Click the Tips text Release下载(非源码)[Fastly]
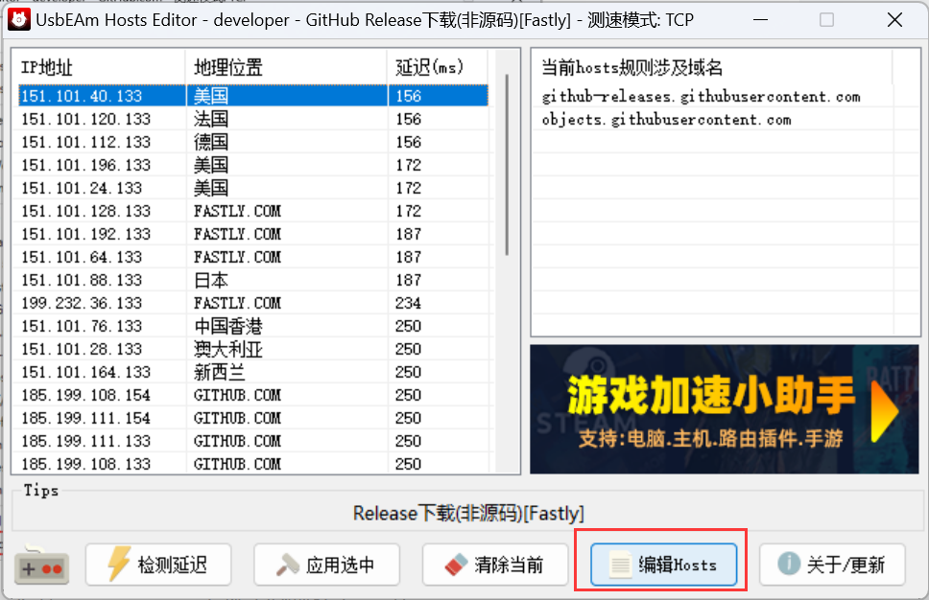This screenshot has height=600, width=929. pyautogui.click(x=468, y=513)
